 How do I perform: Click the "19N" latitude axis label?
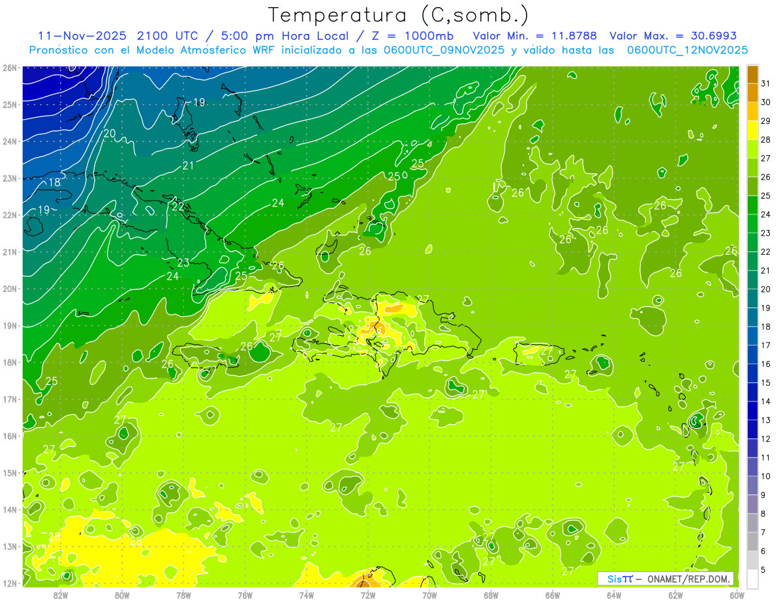tap(10, 326)
